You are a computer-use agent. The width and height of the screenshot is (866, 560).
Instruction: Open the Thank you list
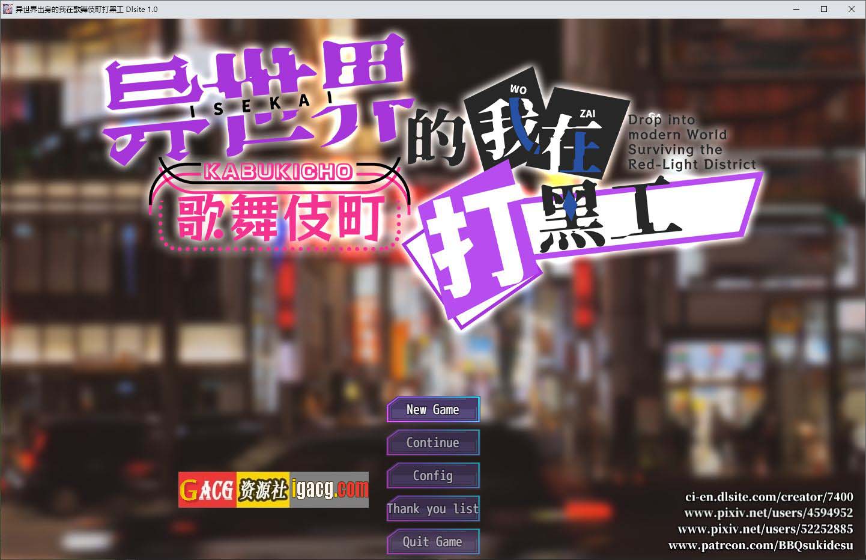coord(432,509)
